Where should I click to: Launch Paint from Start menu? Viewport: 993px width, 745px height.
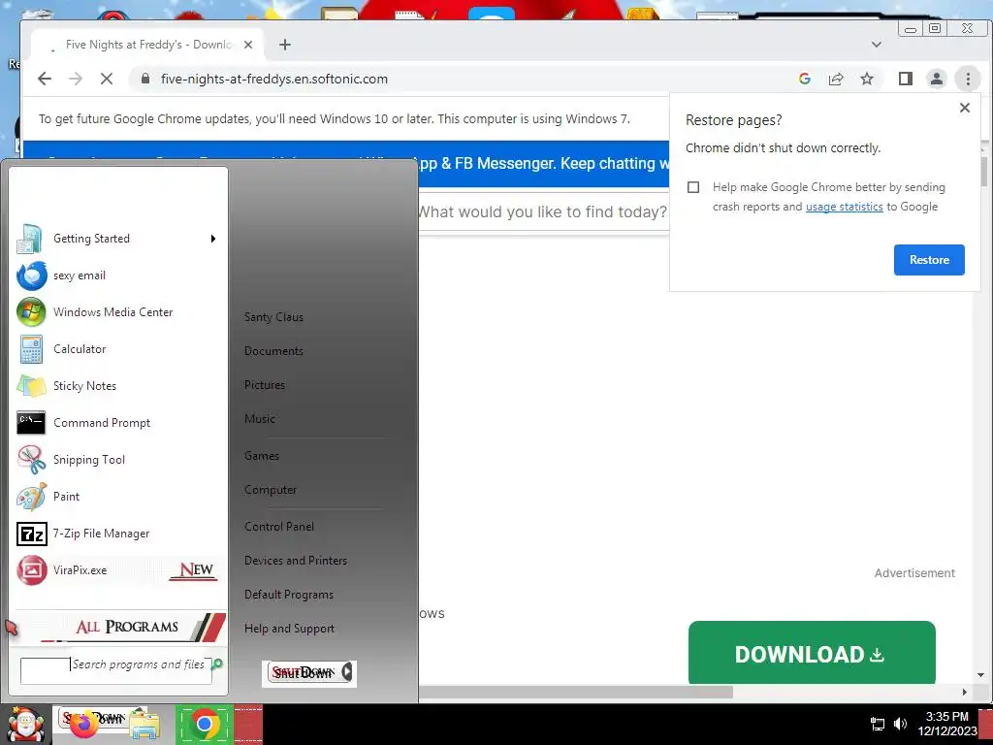coord(117,496)
